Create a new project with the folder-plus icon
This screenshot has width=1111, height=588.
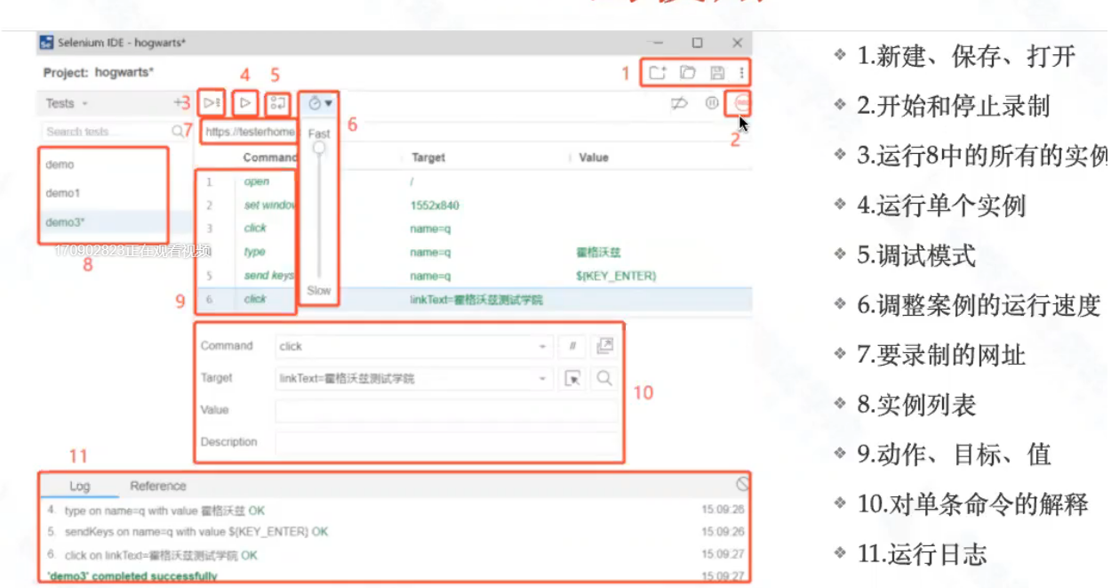coord(657,73)
